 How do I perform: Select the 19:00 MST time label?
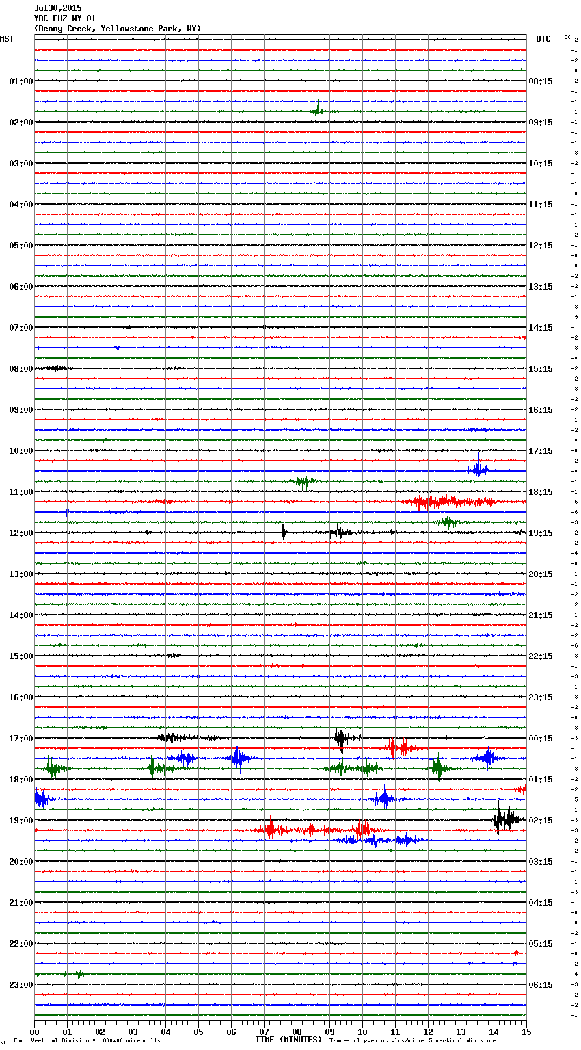(x=21, y=821)
